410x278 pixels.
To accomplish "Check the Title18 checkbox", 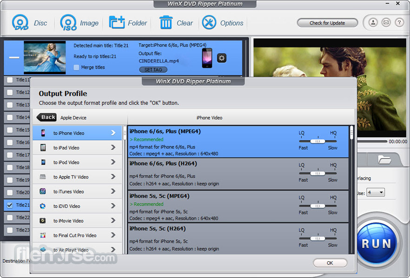I will point(10,168).
